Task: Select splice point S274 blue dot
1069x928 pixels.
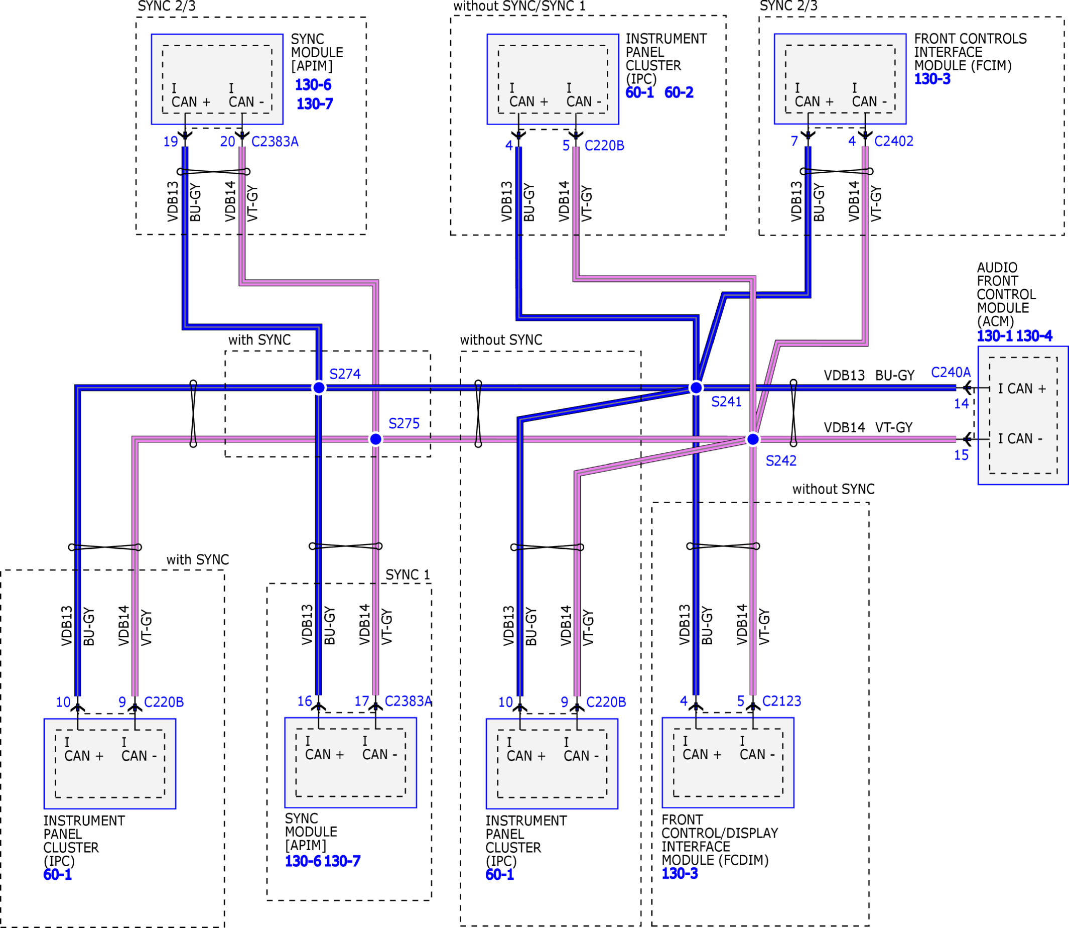Action: click(x=319, y=387)
